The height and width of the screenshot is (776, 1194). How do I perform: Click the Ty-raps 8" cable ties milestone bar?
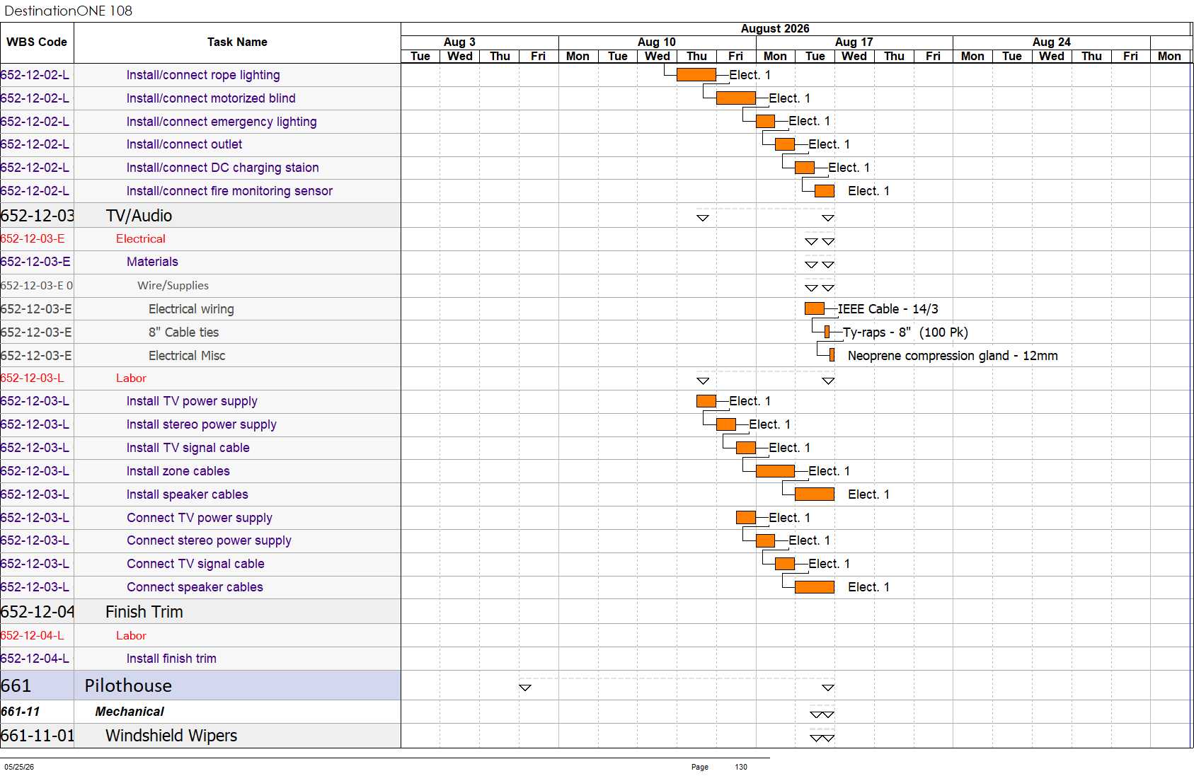pyautogui.click(x=827, y=332)
